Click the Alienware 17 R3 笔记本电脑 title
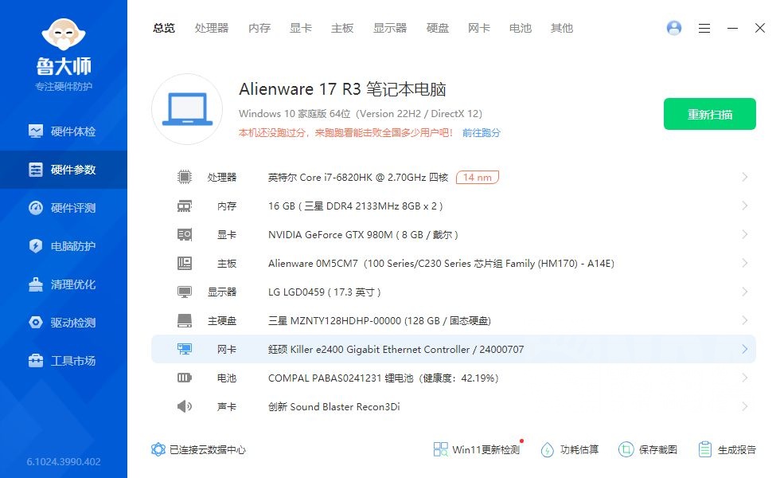780x478 pixels. point(342,89)
